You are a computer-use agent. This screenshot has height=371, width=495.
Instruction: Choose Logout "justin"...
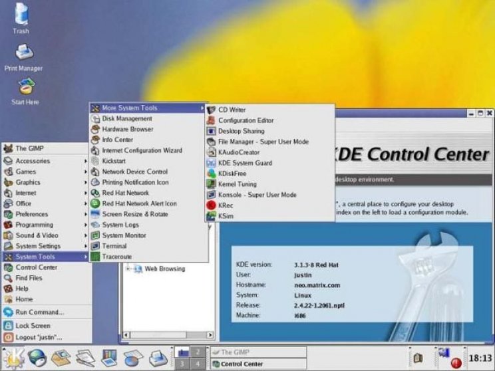coord(46,338)
